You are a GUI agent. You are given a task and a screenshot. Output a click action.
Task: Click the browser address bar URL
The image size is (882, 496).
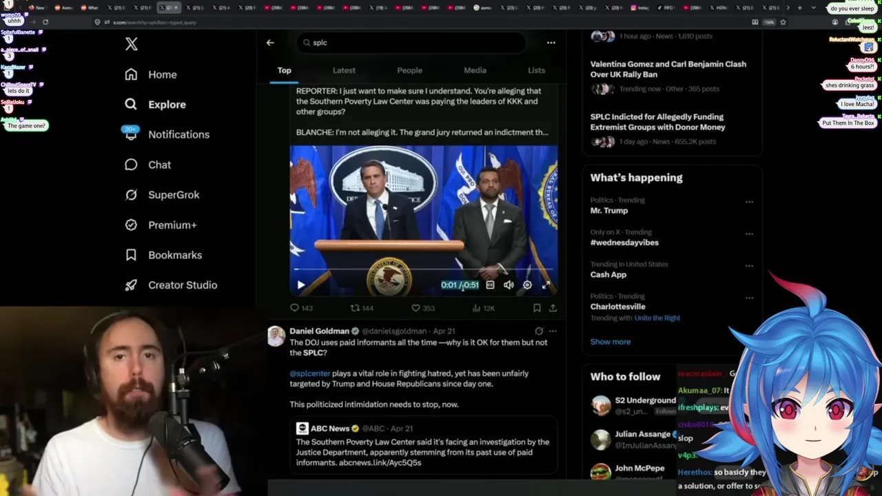[155, 22]
